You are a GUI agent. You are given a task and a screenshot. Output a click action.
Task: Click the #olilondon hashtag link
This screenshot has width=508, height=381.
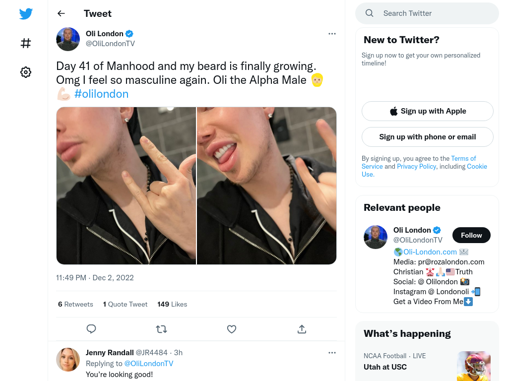[x=101, y=94]
